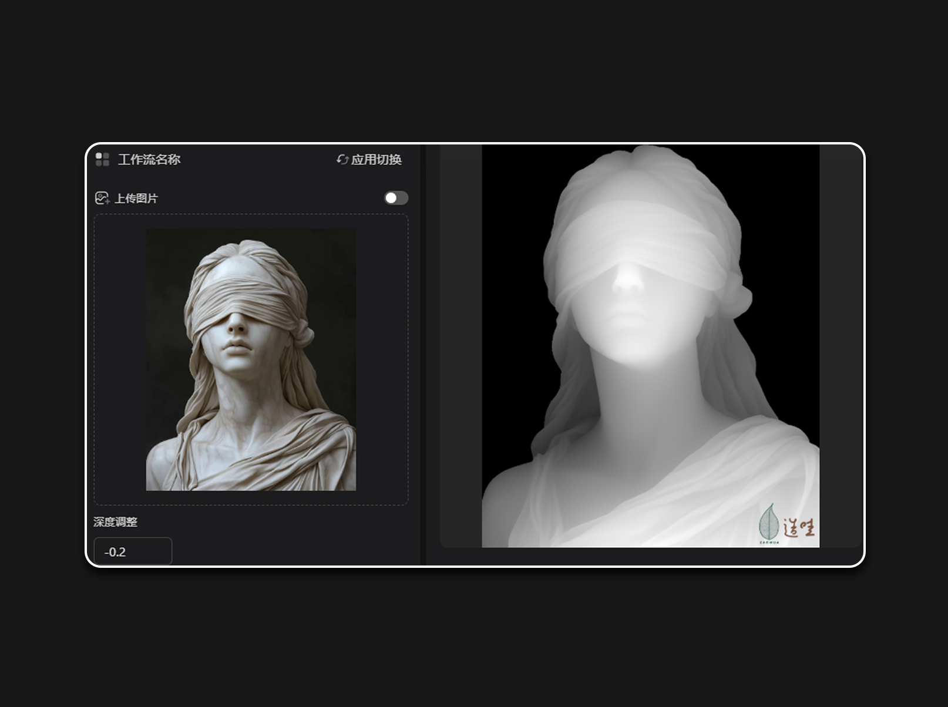
Task: Select the 工作流名称 title text
Action: [x=149, y=160]
